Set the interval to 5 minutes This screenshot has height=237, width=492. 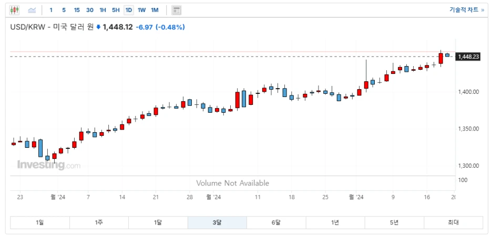[x=64, y=10]
